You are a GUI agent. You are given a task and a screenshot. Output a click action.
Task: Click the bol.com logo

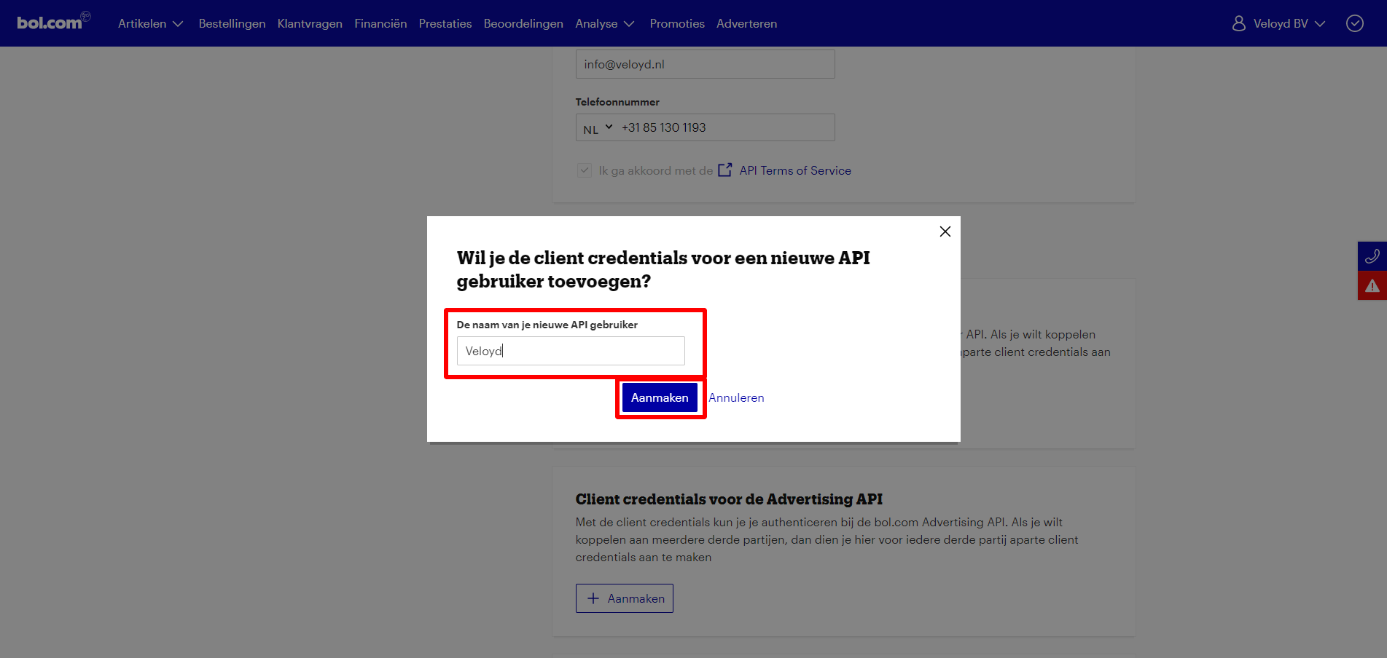point(53,22)
